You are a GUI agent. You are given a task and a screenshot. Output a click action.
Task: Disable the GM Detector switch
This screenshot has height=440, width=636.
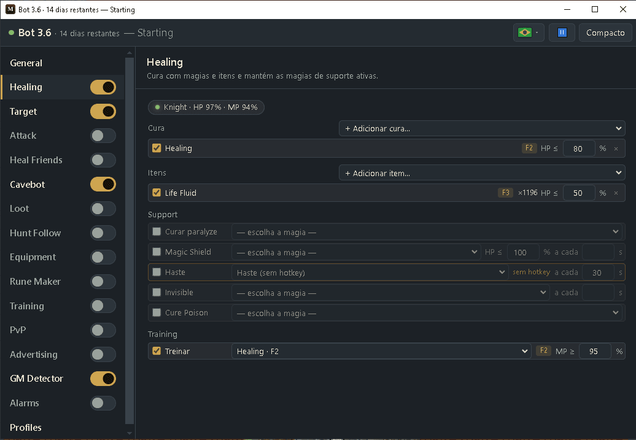point(103,379)
